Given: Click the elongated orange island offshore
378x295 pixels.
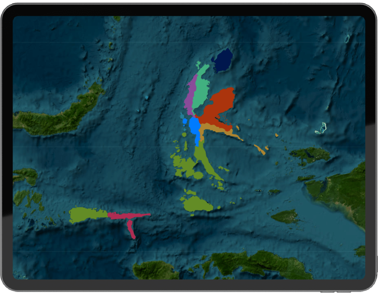Looking at the screenshot, I should point(260,149).
